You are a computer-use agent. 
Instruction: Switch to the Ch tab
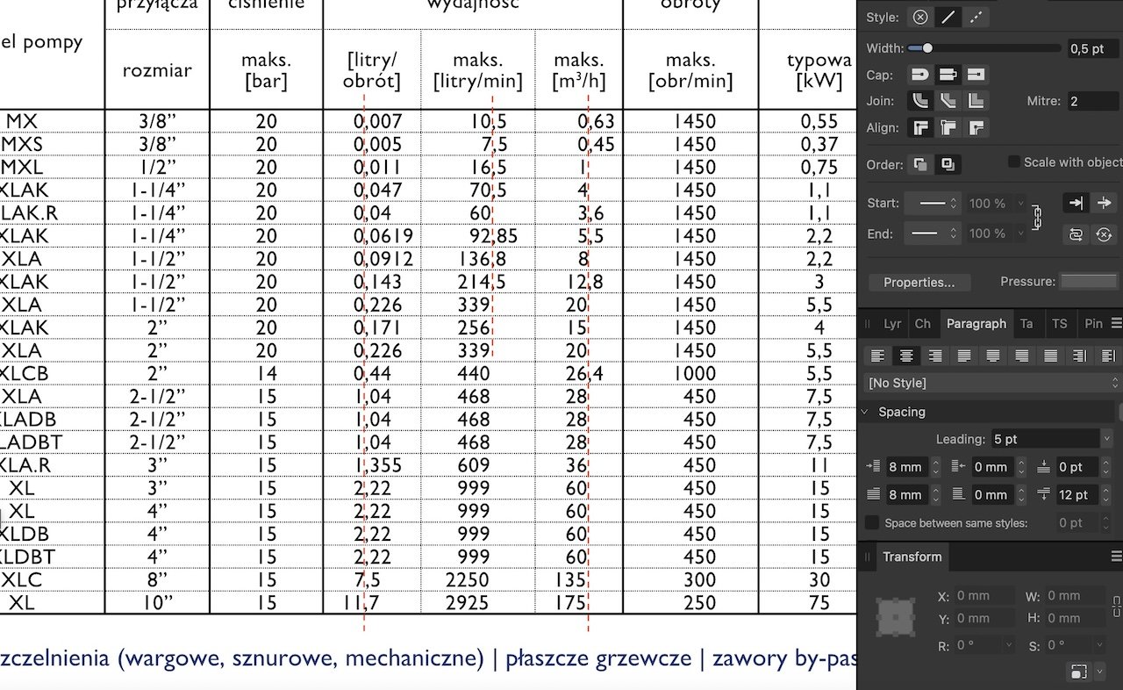pyautogui.click(x=923, y=323)
